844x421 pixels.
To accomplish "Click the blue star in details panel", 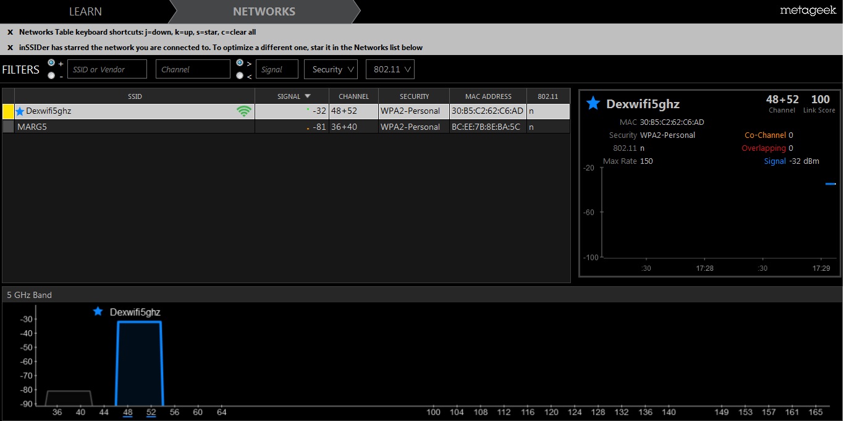I will [593, 103].
